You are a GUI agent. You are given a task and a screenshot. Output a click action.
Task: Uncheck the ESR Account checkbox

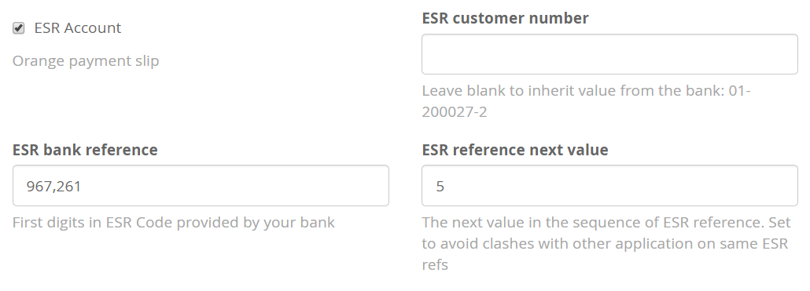tap(19, 28)
